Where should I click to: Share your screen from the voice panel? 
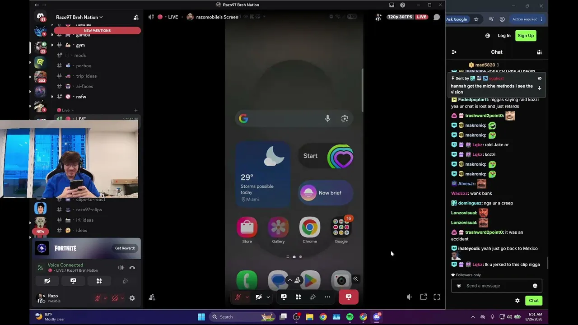point(73,281)
